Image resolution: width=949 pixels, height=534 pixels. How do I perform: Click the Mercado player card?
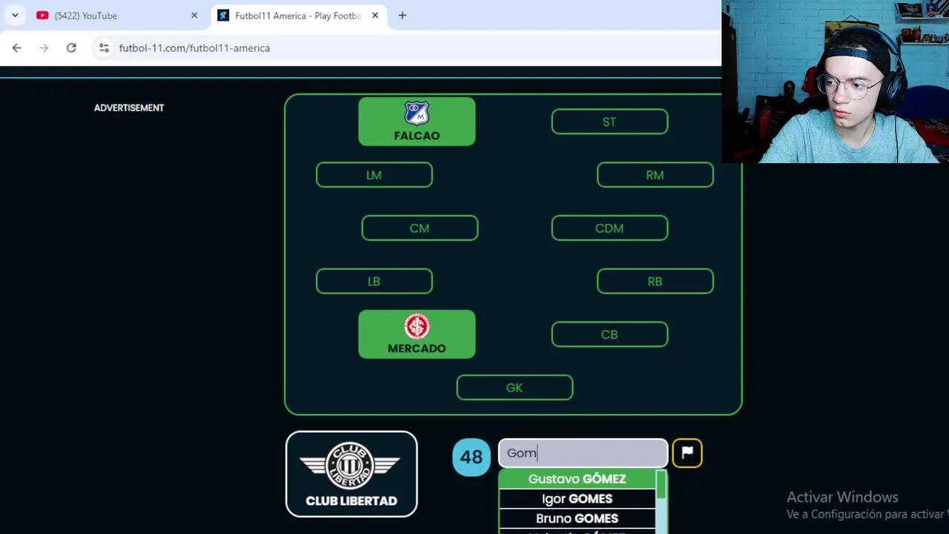pos(417,334)
